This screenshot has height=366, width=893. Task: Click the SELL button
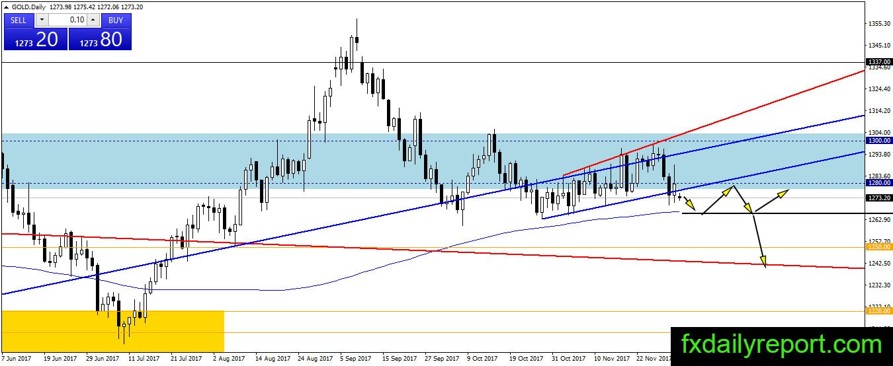pos(19,20)
